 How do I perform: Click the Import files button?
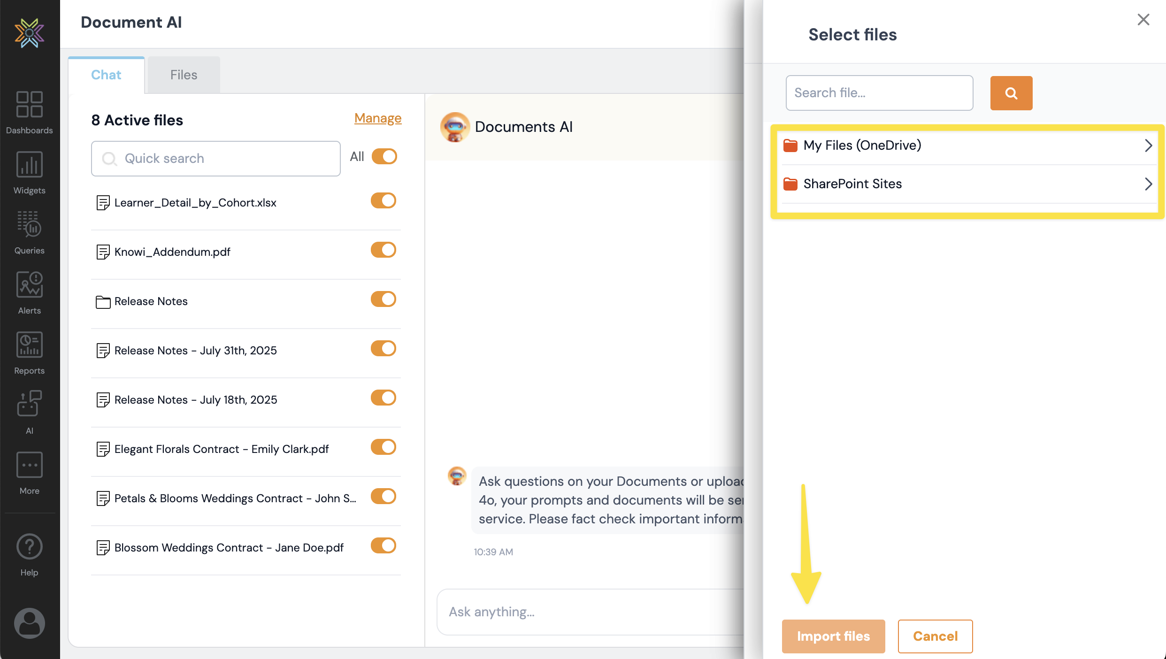(833, 636)
